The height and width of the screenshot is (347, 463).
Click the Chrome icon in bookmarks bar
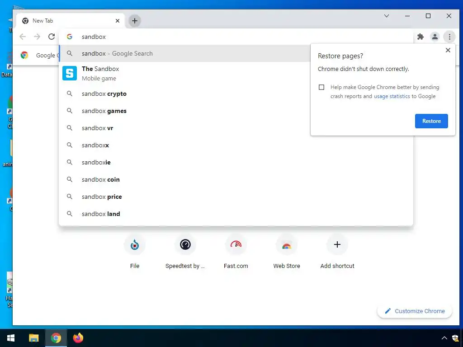point(24,55)
